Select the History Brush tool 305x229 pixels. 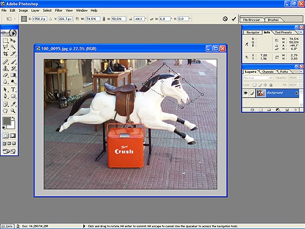[13, 68]
